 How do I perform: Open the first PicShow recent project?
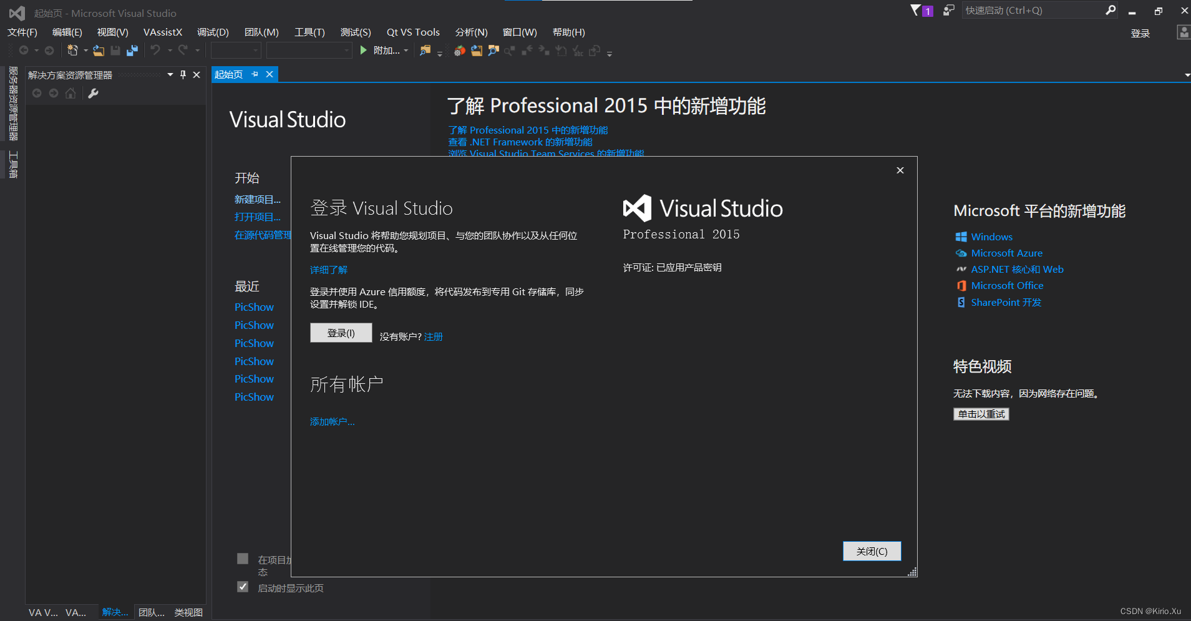[254, 307]
